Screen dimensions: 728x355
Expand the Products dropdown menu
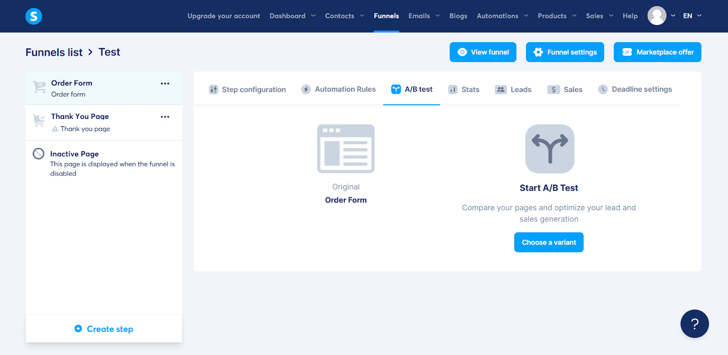557,16
